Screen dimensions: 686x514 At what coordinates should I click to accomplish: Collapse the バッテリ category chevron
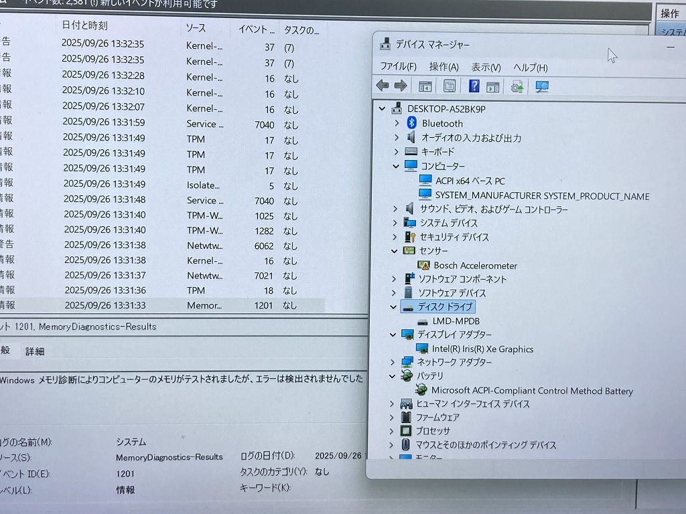pos(392,376)
